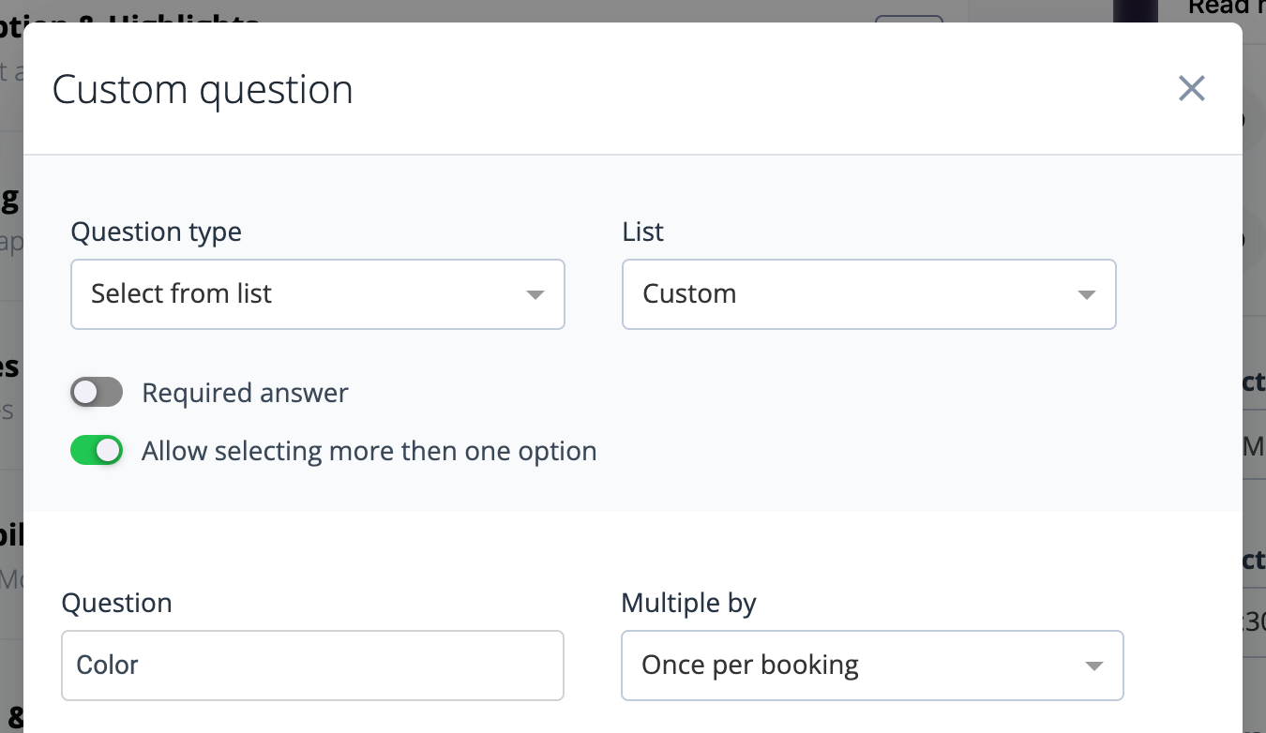
Task: Click the Custom question dialog title
Action: (x=203, y=90)
